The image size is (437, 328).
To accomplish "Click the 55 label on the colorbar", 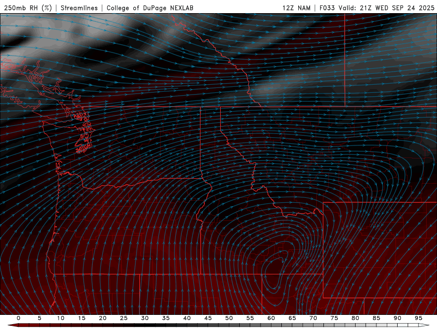I will [x=250, y=318].
